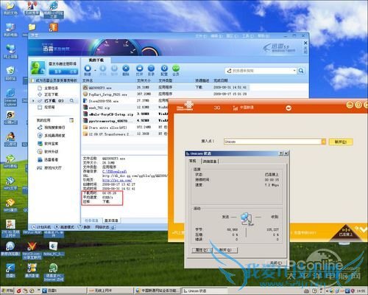
Task: Click the 属性(P) button in status dialog
Action: tap(201, 250)
